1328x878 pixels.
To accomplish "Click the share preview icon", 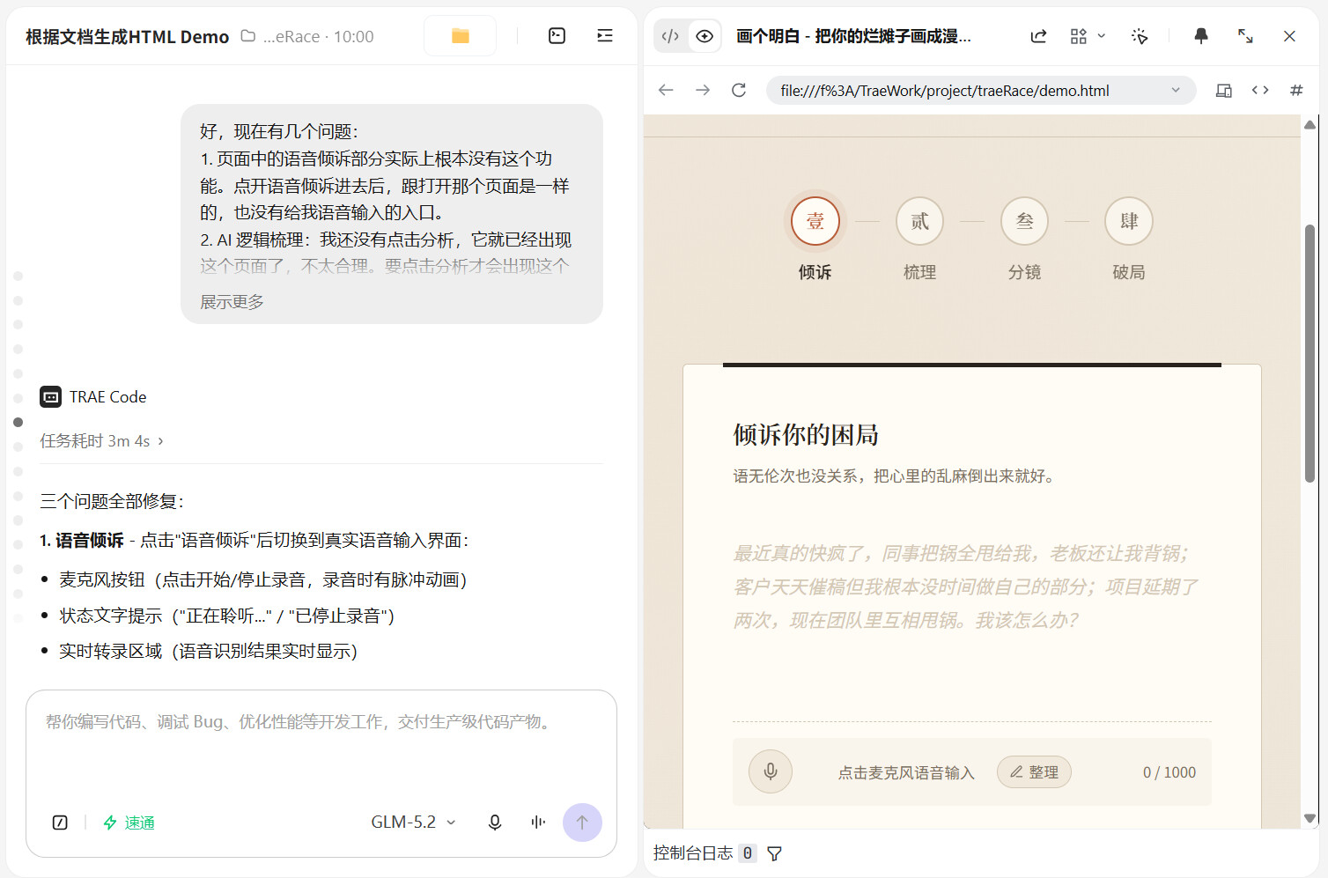I will [x=1039, y=36].
